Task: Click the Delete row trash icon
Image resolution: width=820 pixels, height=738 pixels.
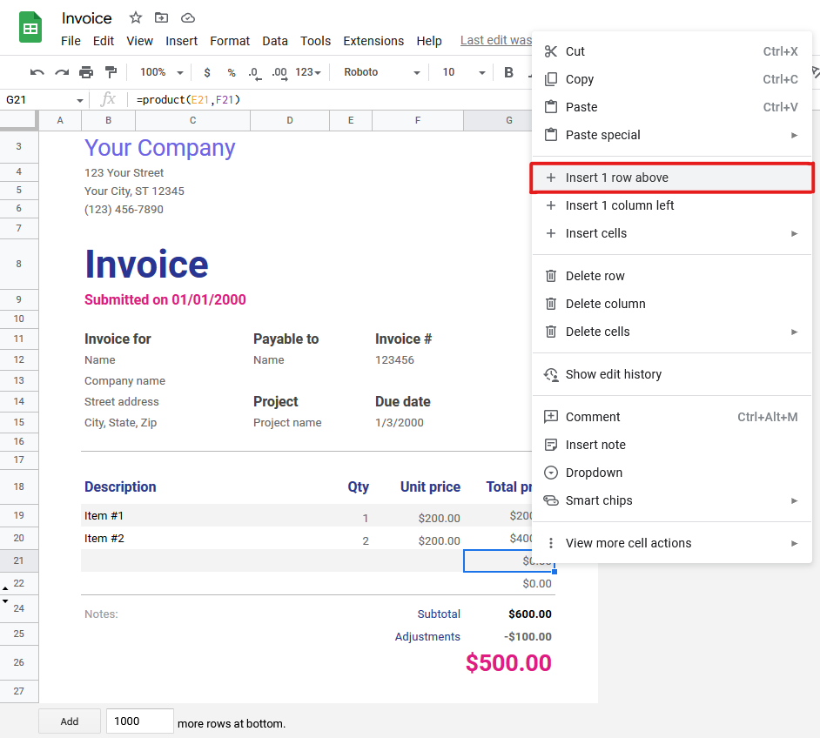Action: [551, 275]
